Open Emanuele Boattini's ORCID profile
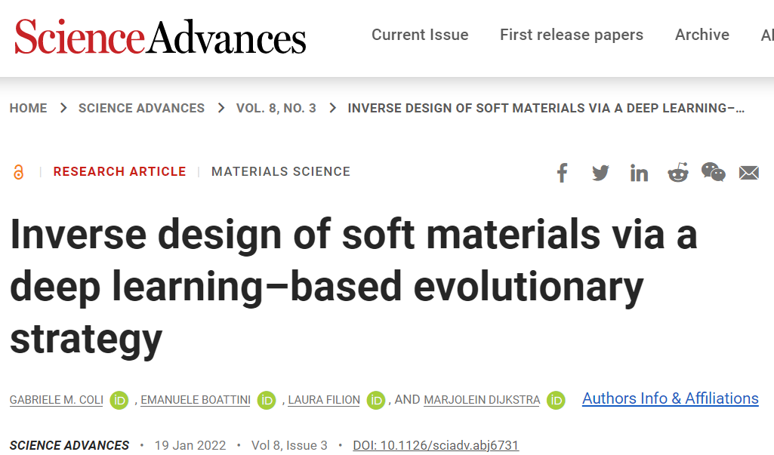Image resolution: width=774 pixels, height=455 pixels. click(x=266, y=401)
